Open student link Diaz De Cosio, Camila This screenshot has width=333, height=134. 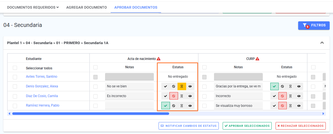click(42, 96)
